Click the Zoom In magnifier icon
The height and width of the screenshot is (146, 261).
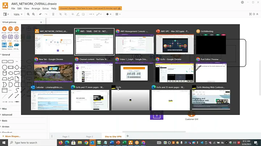pos(28,14)
